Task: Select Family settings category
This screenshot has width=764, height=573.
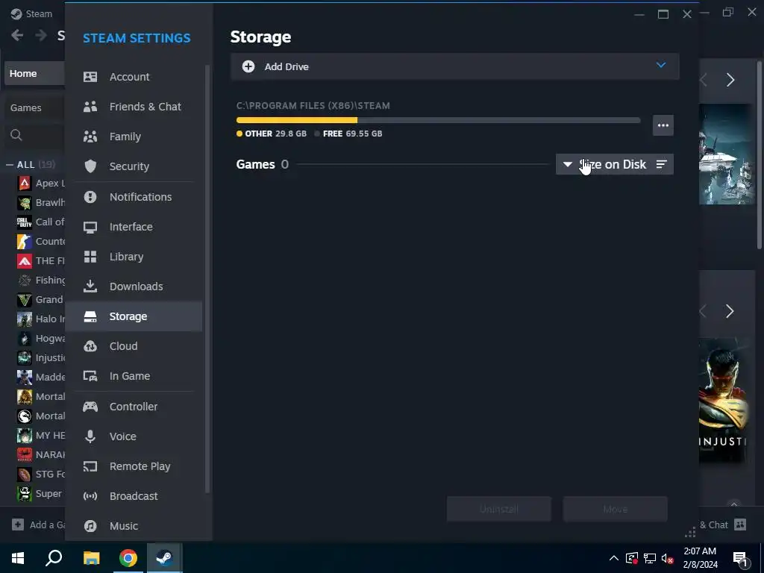Action: 134,137
